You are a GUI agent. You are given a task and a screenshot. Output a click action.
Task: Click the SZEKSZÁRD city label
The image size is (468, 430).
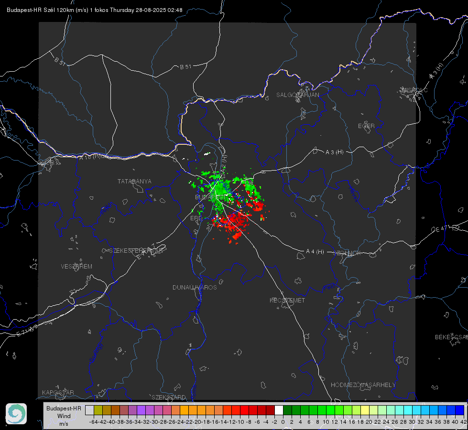(169, 397)
